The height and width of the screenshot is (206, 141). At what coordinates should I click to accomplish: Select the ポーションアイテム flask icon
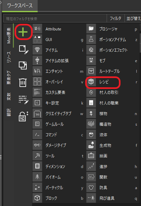pyautogui.click(x=91, y=39)
